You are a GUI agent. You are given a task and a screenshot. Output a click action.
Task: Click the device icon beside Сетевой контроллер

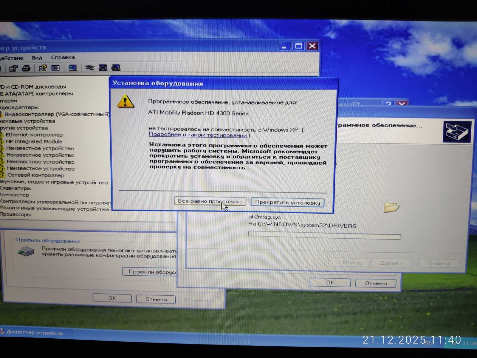(2, 175)
